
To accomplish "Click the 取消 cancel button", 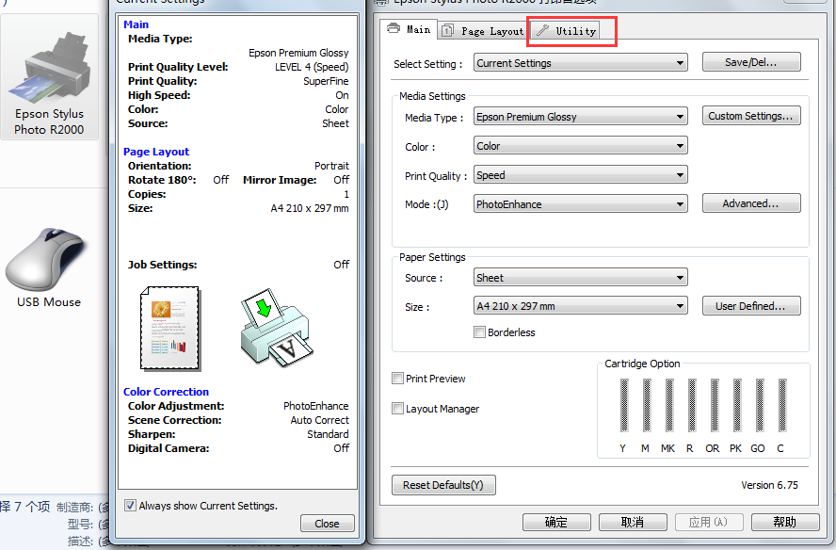I will (x=633, y=523).
